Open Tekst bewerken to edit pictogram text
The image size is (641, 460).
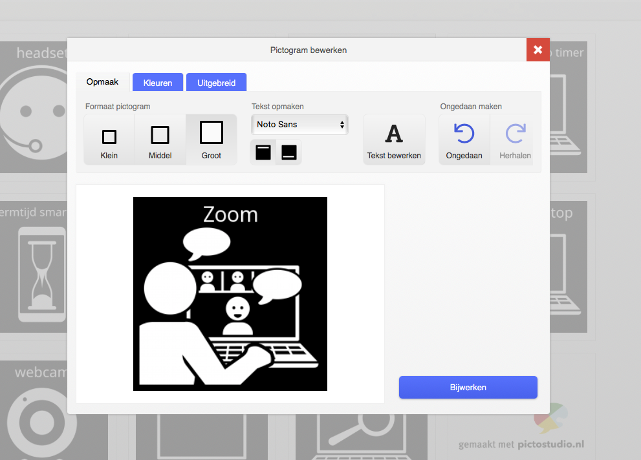[x=394, y=139]
